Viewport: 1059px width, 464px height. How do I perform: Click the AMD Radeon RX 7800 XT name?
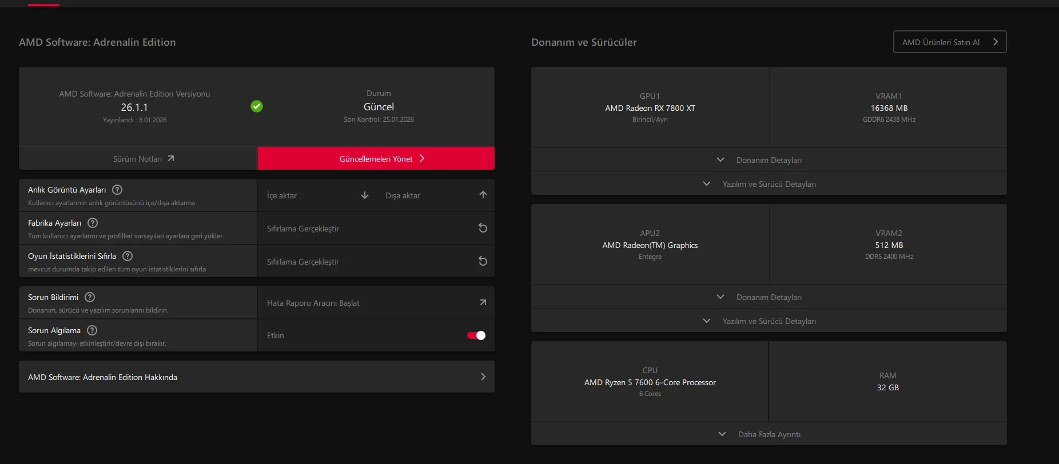pos(650,108)
